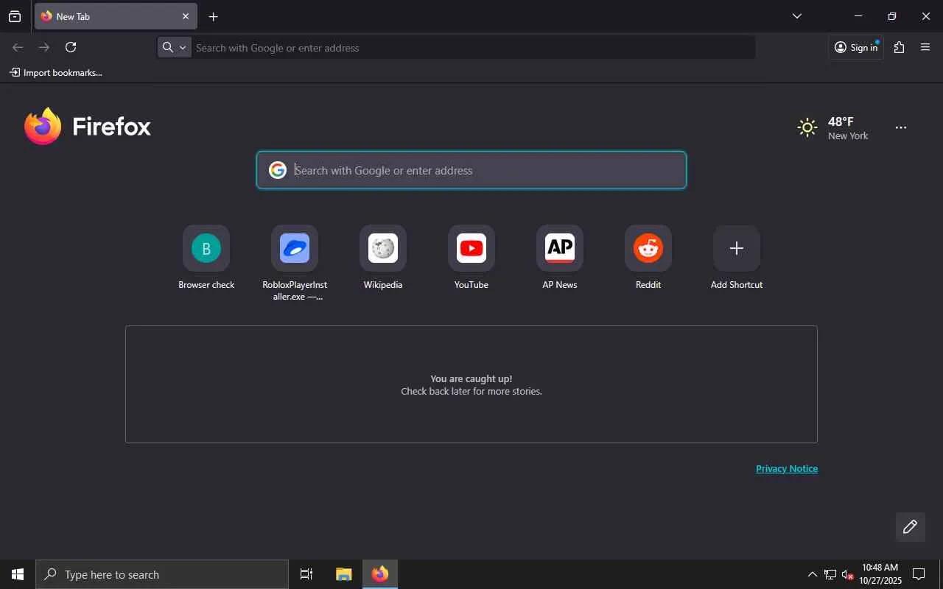The image size is (943, 589).
Task: Open the AP News shortcut
Action: (x=560, y=258)
